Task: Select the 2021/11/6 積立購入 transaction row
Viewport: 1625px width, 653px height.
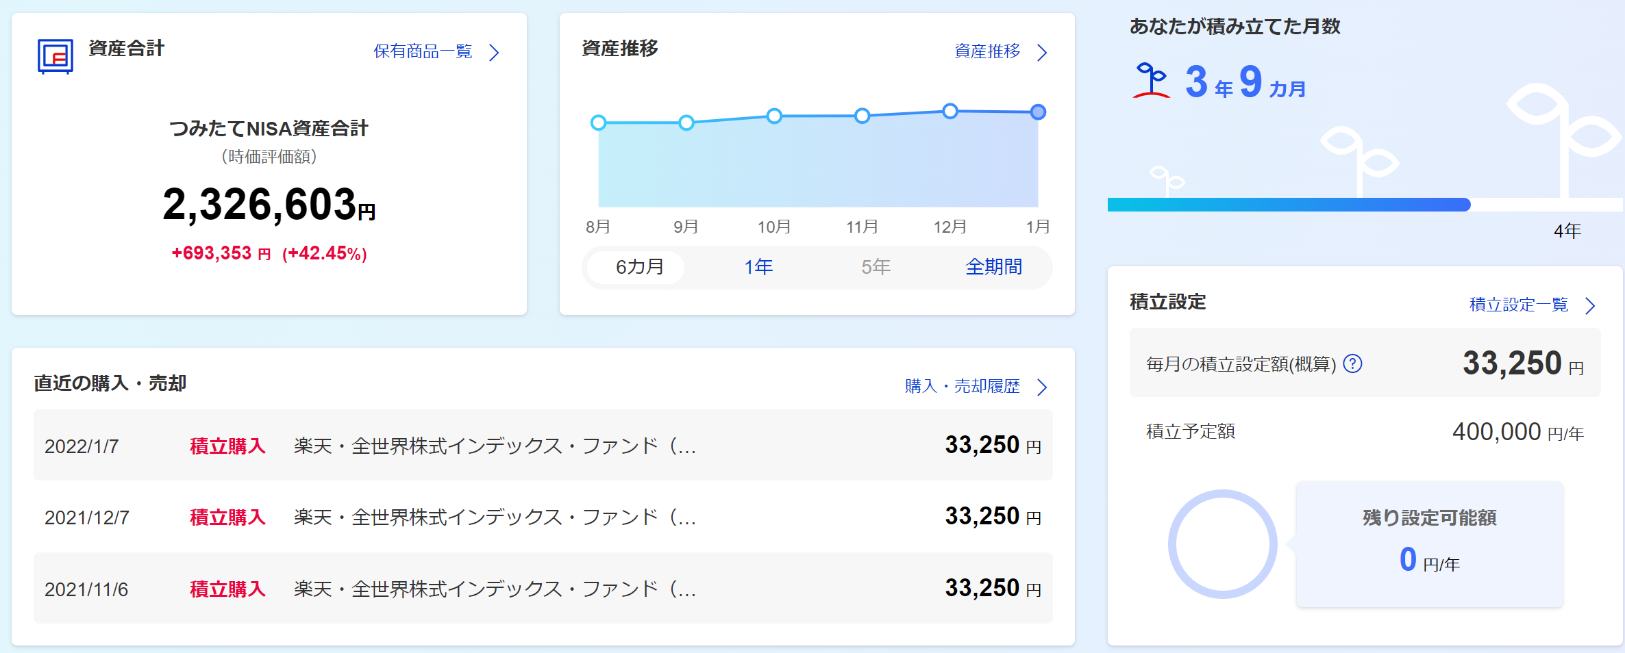Action: point(543,589)
